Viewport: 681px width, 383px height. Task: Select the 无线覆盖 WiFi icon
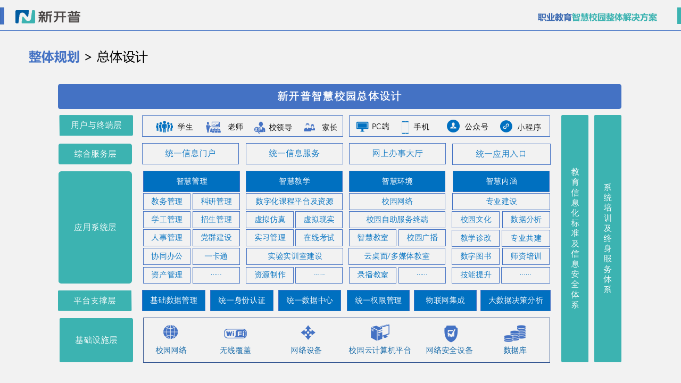pos(235,332)
